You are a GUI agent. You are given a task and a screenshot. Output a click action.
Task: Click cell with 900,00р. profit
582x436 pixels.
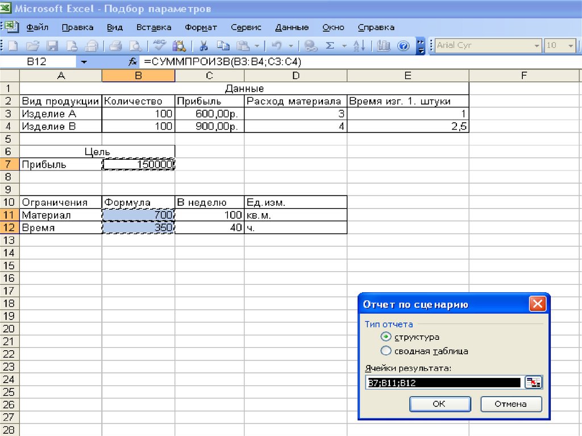(x=209, y=126)
